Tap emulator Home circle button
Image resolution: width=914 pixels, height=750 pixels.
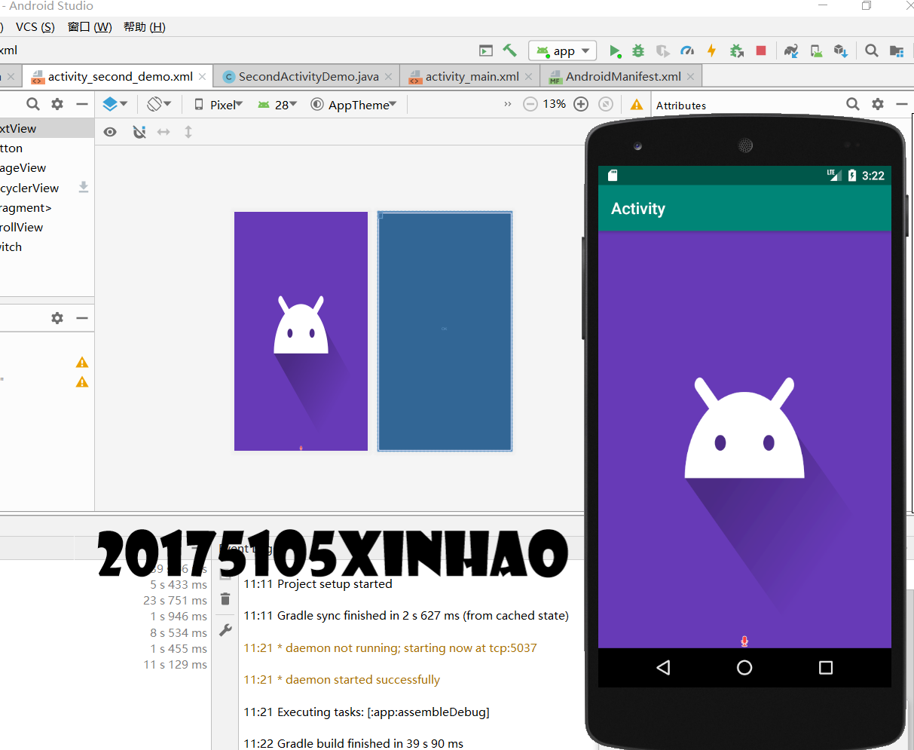[x=744, y=667]
